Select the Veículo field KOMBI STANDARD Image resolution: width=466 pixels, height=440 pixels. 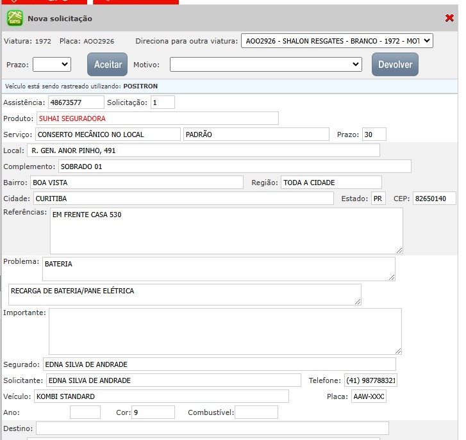click(161, 396)
